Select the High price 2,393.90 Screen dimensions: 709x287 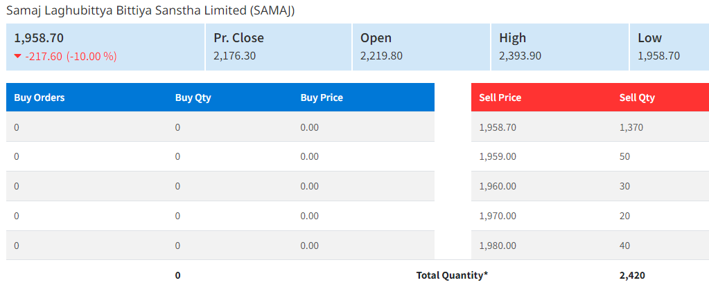tap(520, 55)
